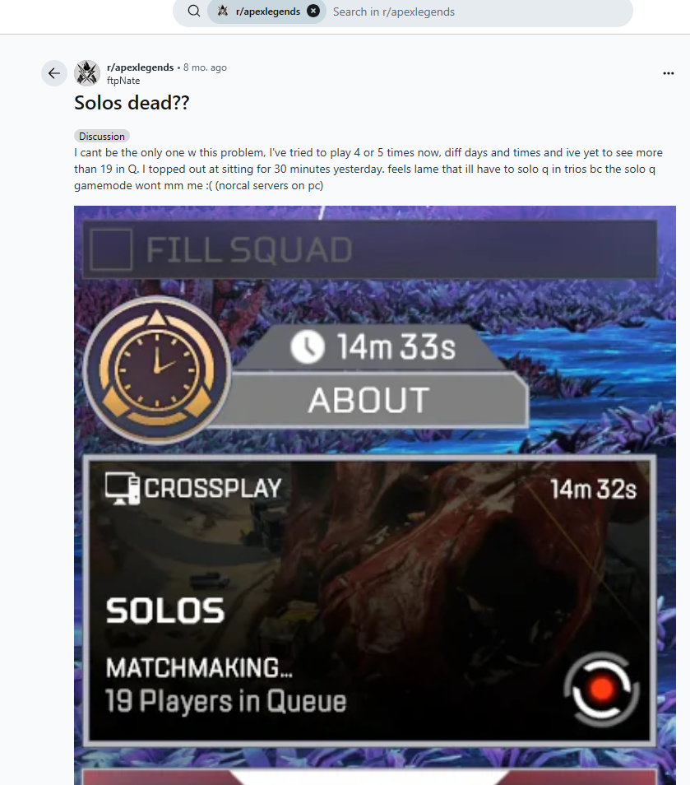
Task: Remove the r/apexlegends search filter
Action: point(313,11)
